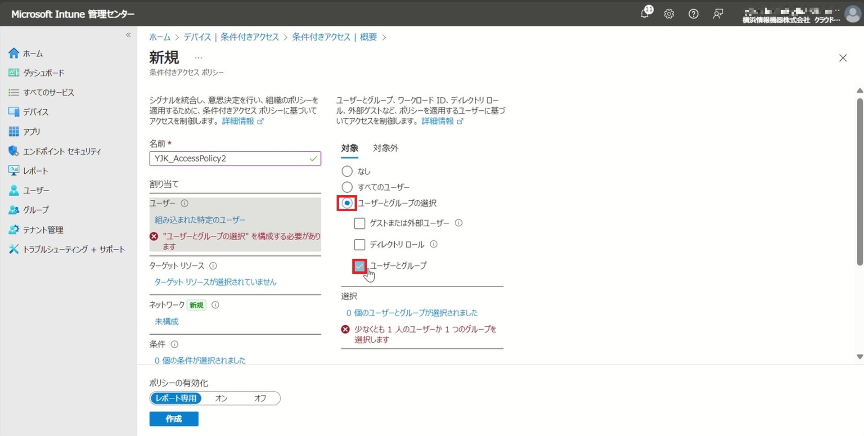Click info icon beside ディレクトリ ロール
The height and width of the screenshot is (436, 864).
point(434,244)
